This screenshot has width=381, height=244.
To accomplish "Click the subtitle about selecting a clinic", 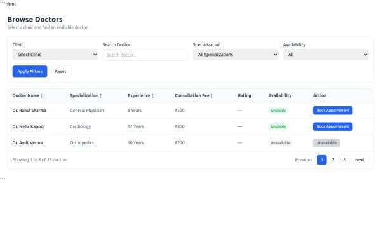I will point(48,27).
